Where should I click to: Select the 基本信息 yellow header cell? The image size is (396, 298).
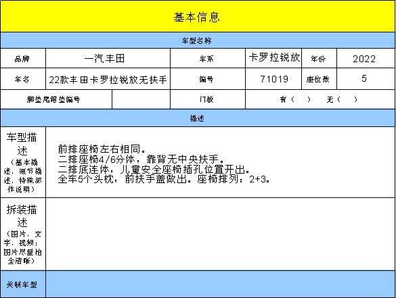pos(198,16)
